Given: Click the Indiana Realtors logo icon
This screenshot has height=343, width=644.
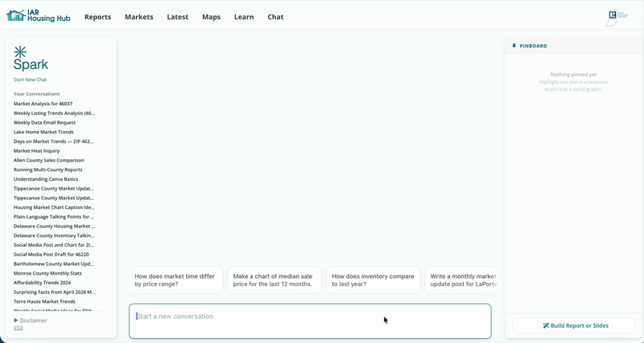Looking at the screenshot, I should point(617,18).
